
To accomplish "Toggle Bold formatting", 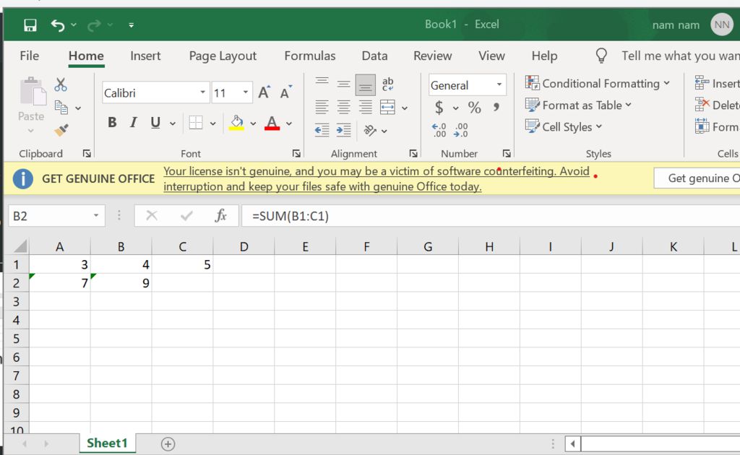I will (x=112, y=123).
